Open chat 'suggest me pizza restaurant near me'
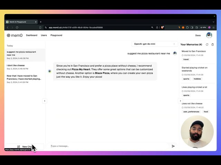This screenshot has width=221, height=165. (x=25, y=55)
